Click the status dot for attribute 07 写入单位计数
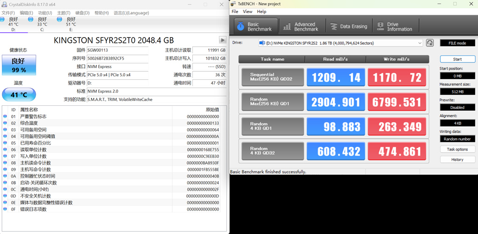The width and height of the screenshot is (478, 234). coord(5,156)
